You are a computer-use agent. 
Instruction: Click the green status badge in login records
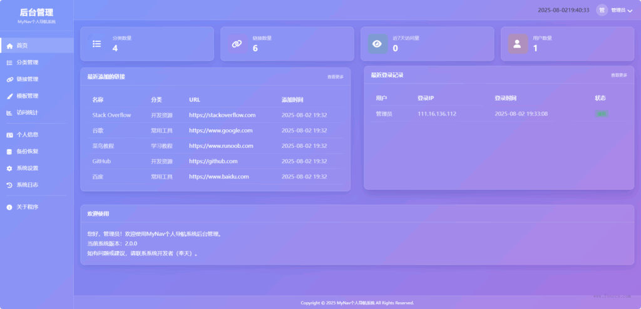coord(602,114)
